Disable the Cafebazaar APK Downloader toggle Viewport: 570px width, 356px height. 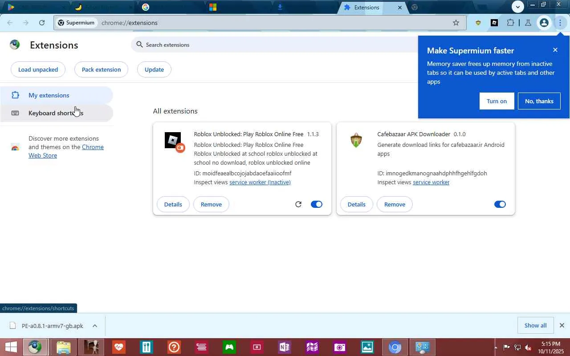pos(500,204)
